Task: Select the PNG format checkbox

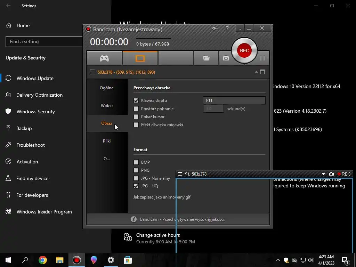Action: 136,170
